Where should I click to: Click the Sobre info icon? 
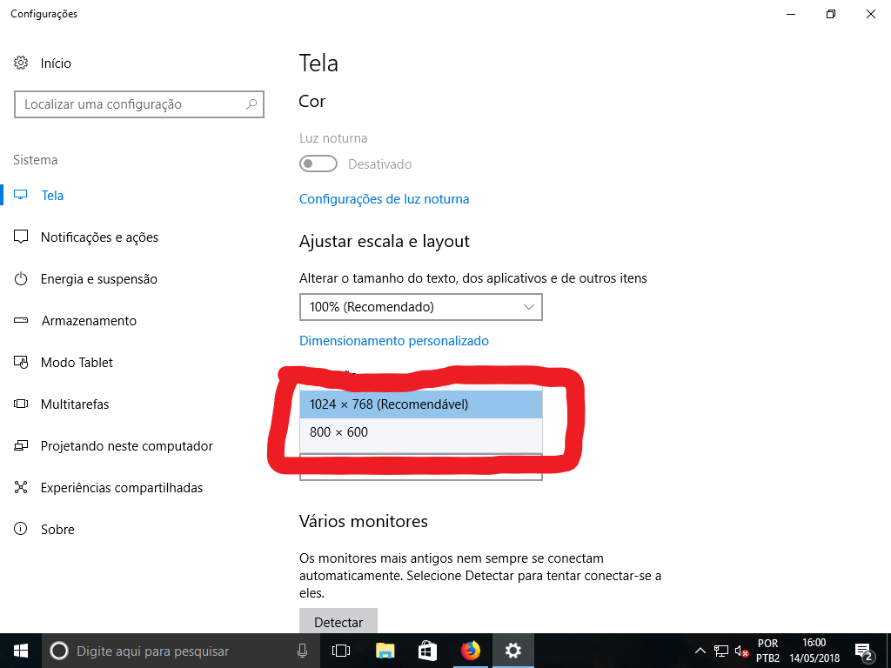[x=21, y=530]
